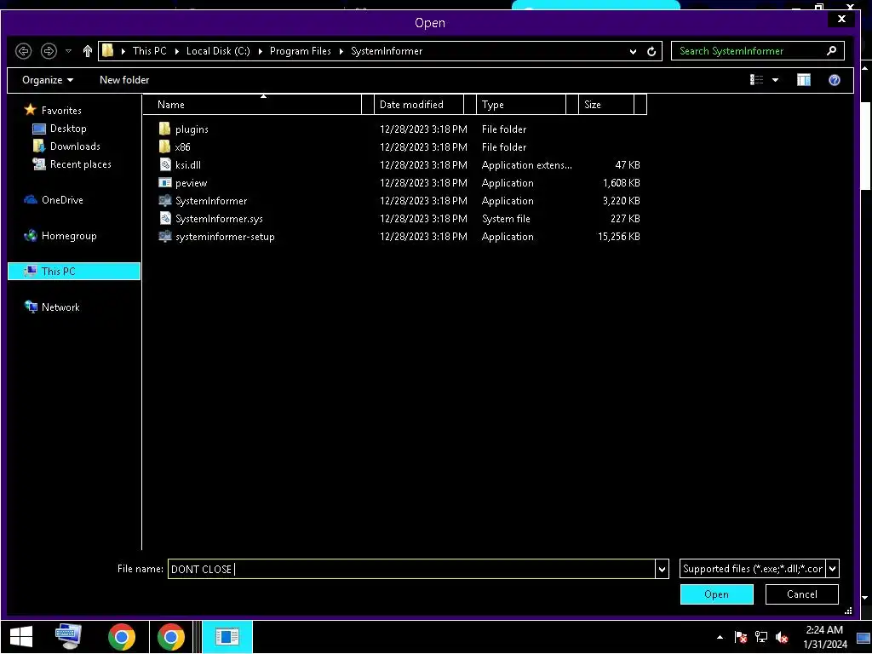Click into the File name field

(x=411, y=569)
